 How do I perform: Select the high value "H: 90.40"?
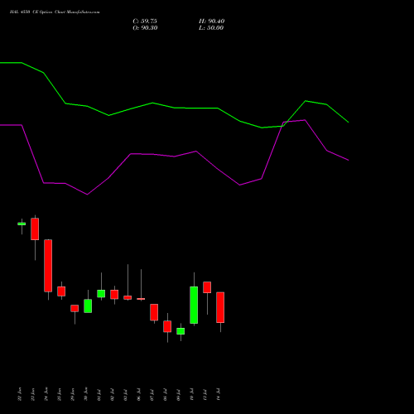(x=211, y=22)
